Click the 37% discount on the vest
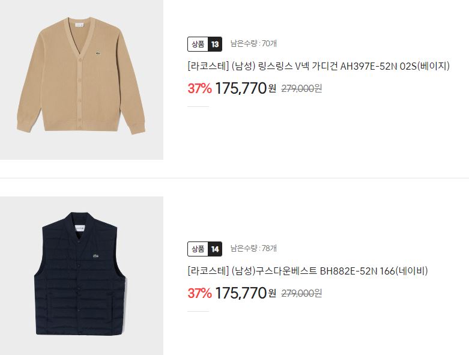This screenshot has width=469, height=355. pos(199,293)
